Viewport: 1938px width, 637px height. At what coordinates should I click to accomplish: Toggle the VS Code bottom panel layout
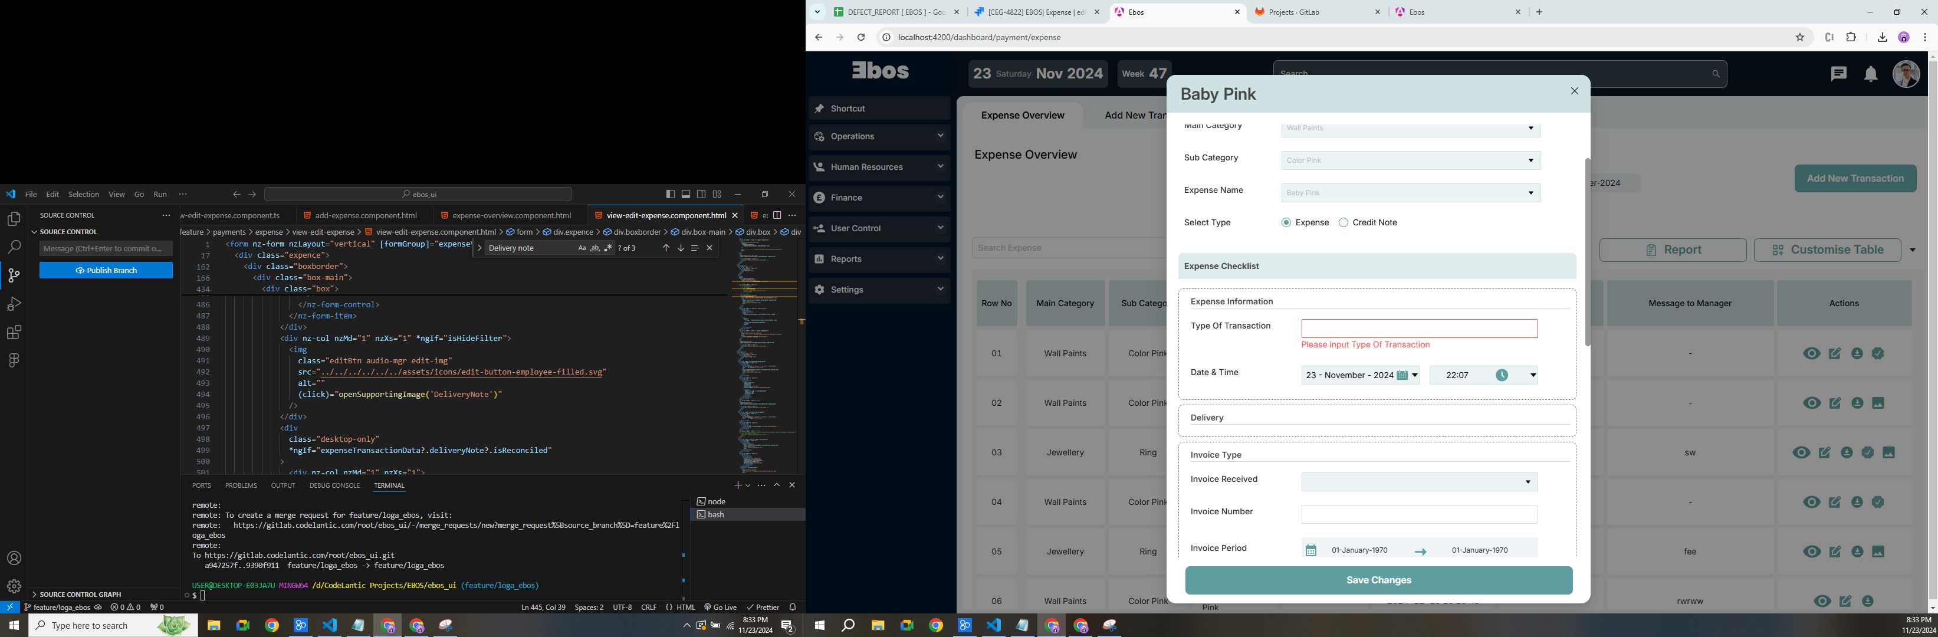[x=685, y=194]
